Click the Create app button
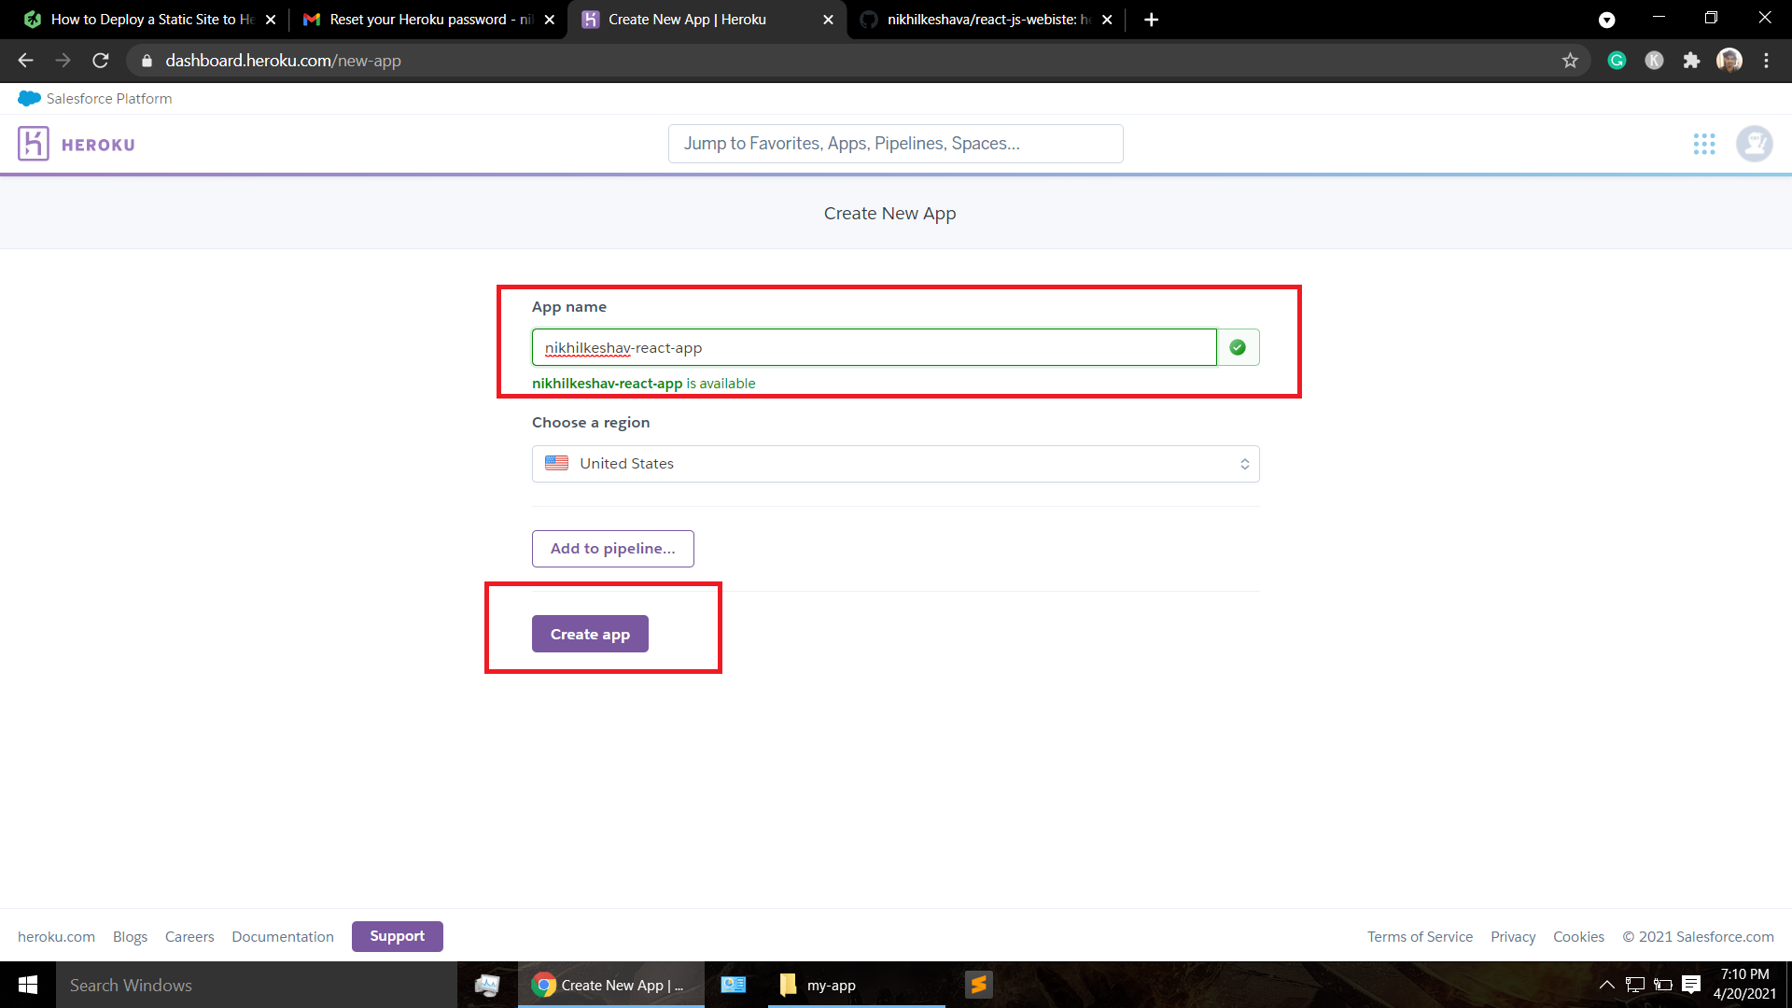The image size is (1792, 1008). [590, 634]
